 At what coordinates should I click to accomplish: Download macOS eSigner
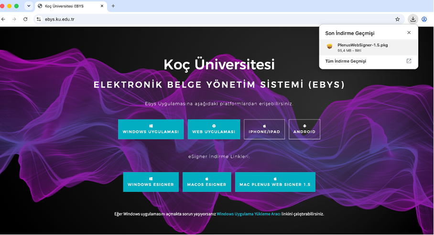point(207,182)
